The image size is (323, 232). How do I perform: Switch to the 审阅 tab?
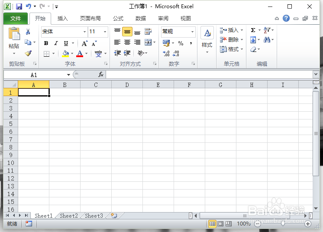(163, 19)
